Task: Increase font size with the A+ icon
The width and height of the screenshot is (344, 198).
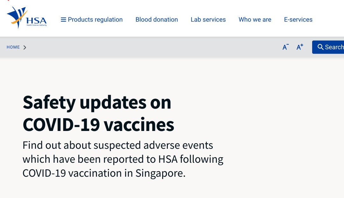Action: click(x=300, y=47)
